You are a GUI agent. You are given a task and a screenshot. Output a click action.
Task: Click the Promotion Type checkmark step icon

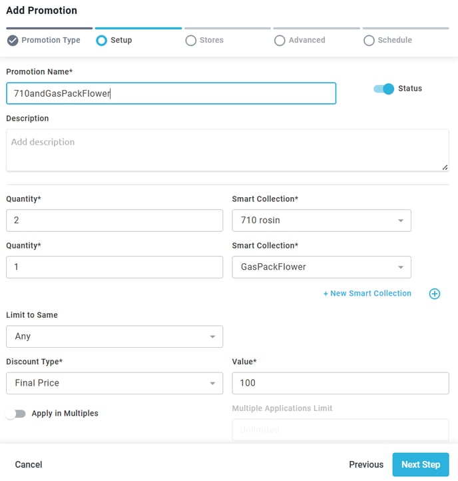coord(13,40)
